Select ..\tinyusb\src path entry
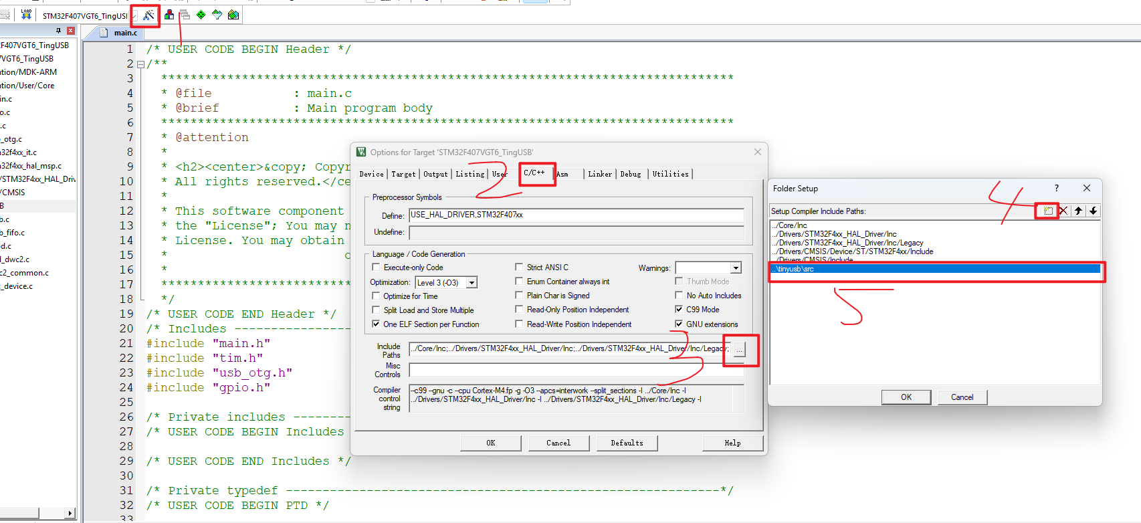Screen dimensions: 1141x523 pos(935,269)
